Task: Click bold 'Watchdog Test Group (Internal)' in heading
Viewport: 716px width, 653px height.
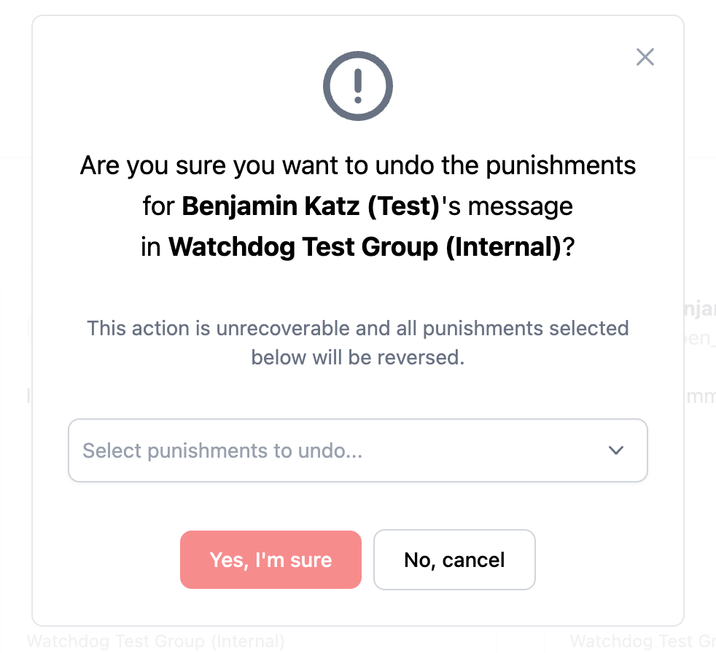Action: (365, 247)
